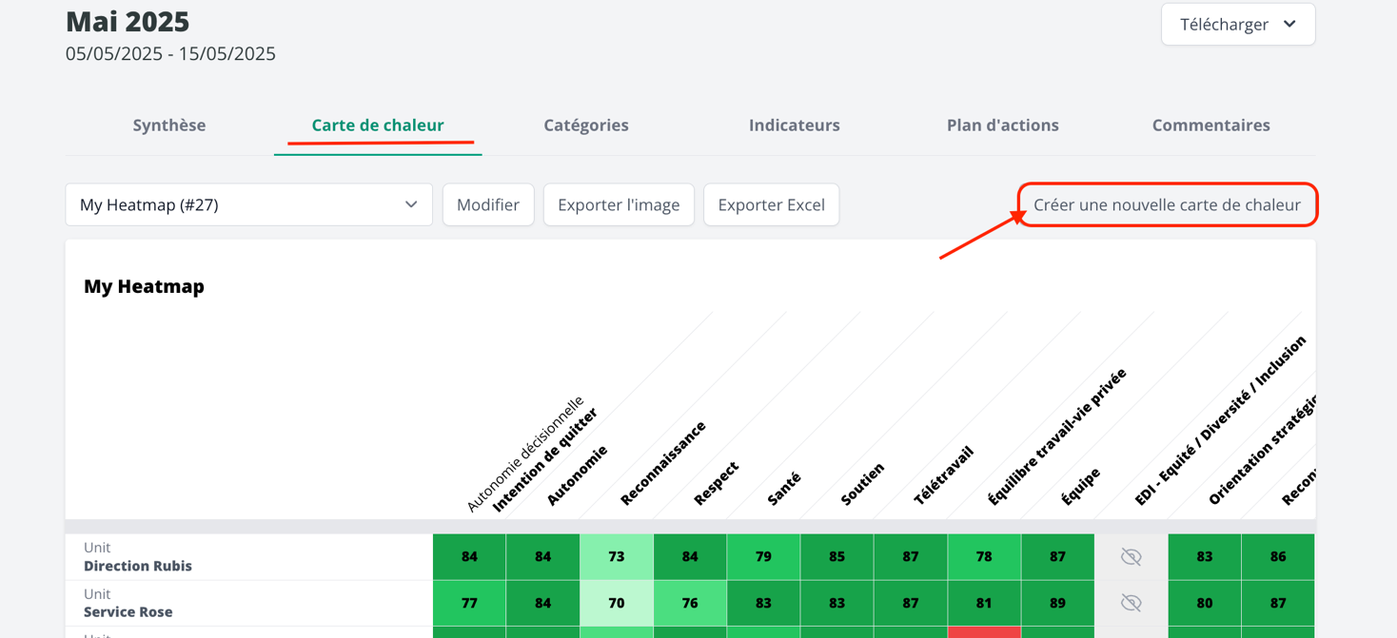The height and width of the screenshot is (638, 1397).
Task: Click Service Rose pale green cell 70
Action: [x=617, y=603]
